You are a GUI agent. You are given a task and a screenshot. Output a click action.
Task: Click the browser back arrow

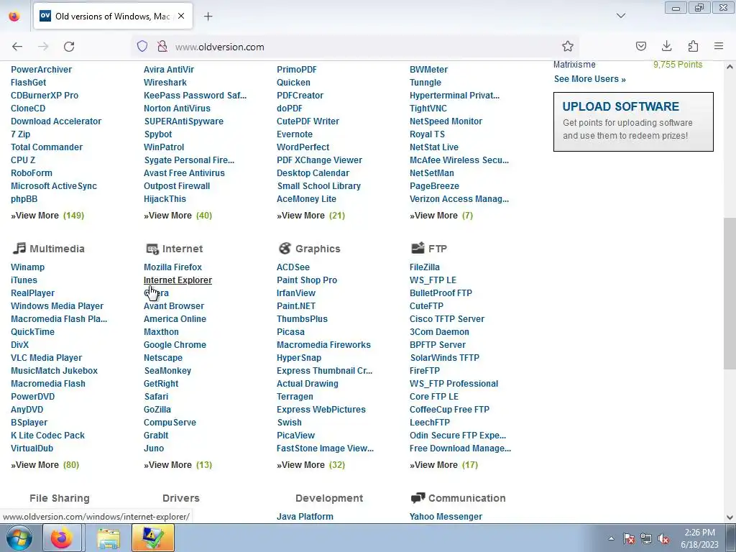coord(17,47)
